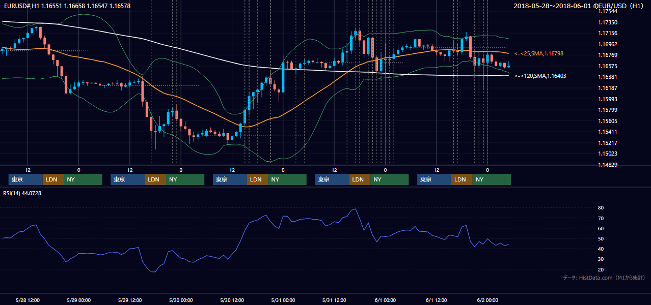The image size is (651, 305).
Task: Select the 120 SMA label showing 1.16403
Action: (x=540, y=76)
